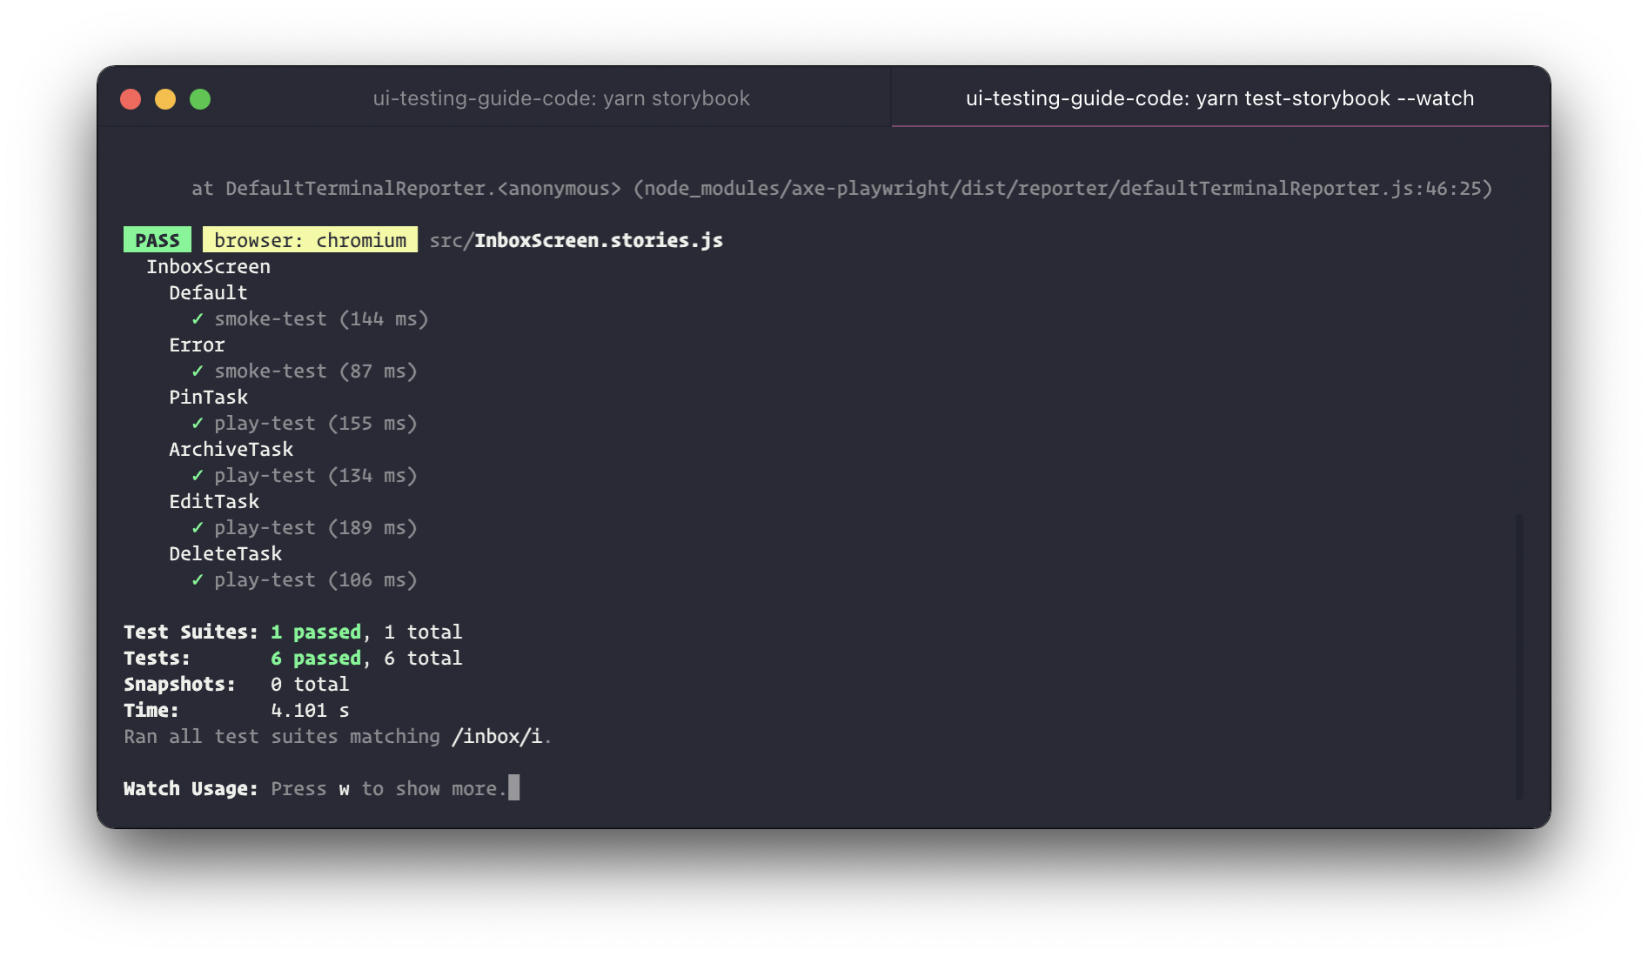
Task: Select the yarn test-storybook --watch tab
Action: (1219, 98)
